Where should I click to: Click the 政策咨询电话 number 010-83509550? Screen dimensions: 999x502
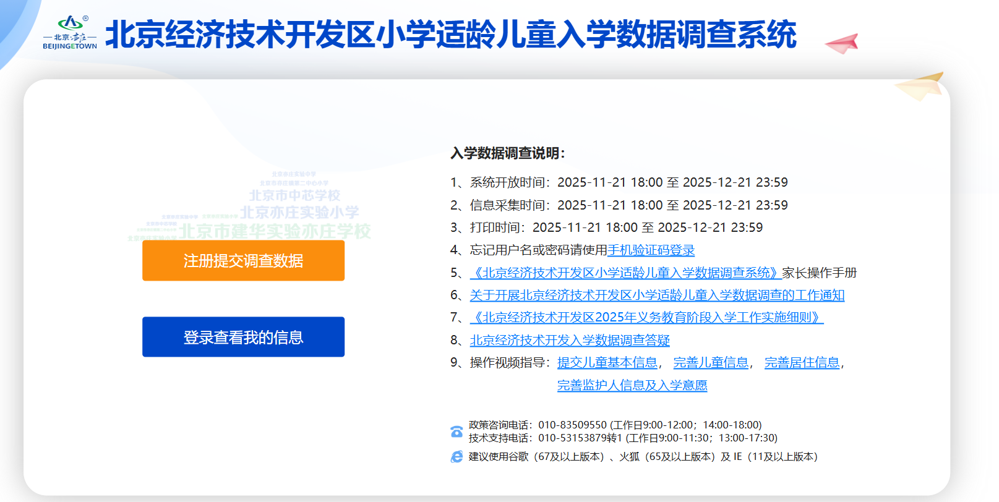(572, 425)
